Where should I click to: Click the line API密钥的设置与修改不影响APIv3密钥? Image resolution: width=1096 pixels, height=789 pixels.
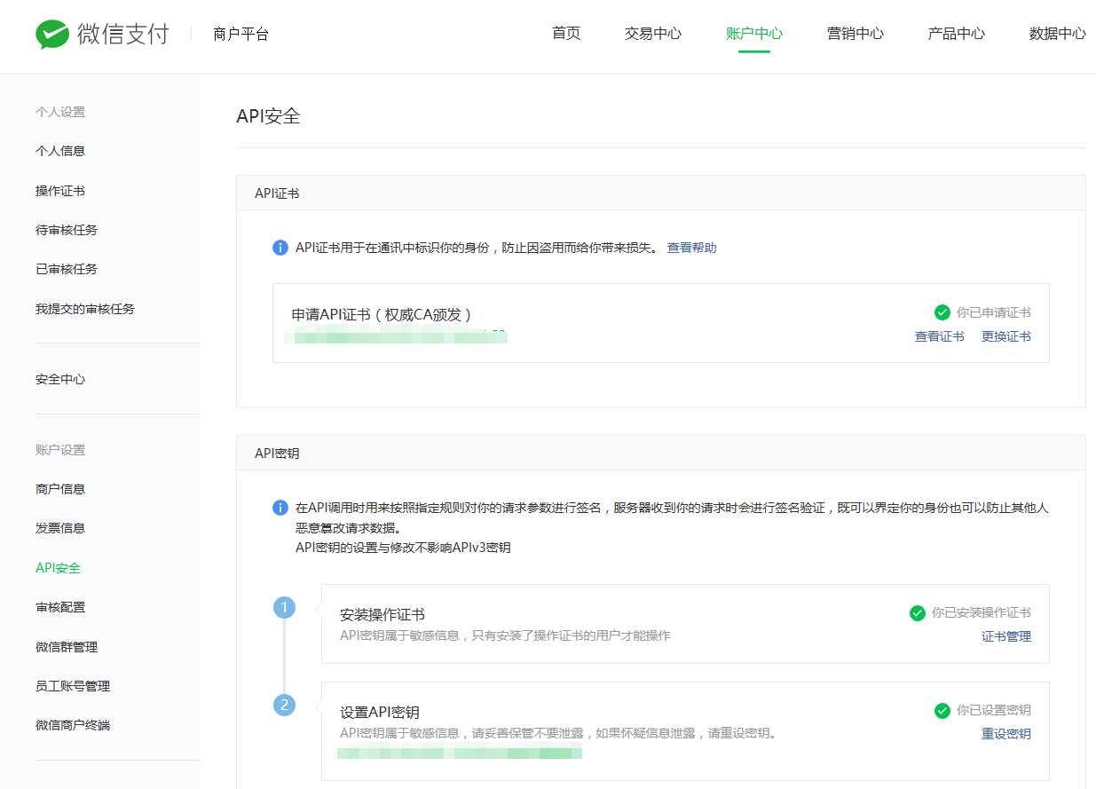tap(403, 548)
